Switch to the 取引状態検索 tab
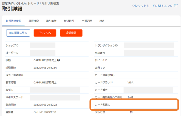 [13, 21]
